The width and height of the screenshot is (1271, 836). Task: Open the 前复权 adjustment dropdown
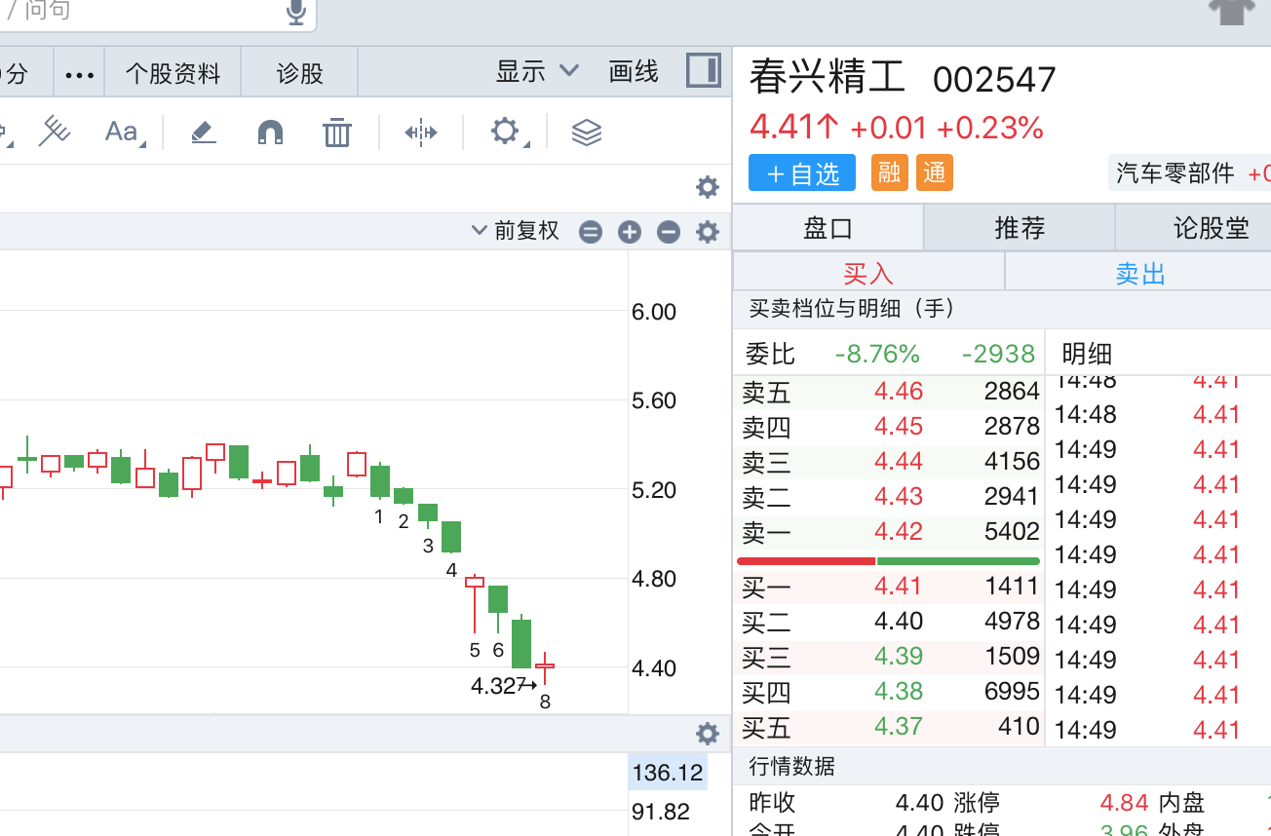click(516, 231)
